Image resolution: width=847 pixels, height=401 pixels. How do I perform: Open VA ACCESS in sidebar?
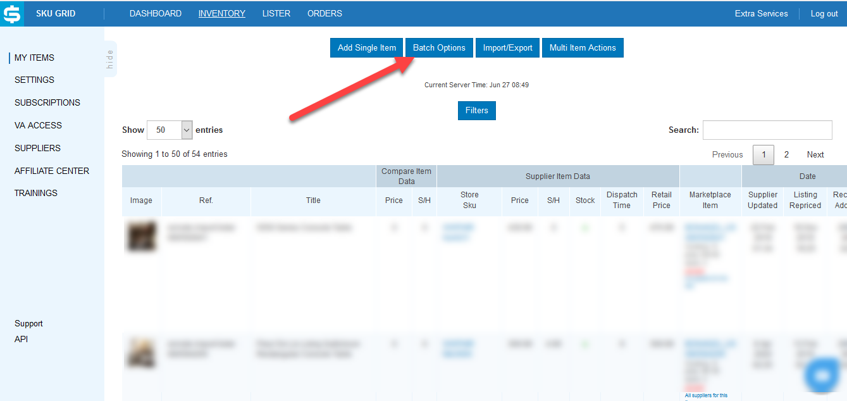tap(38, 125)
